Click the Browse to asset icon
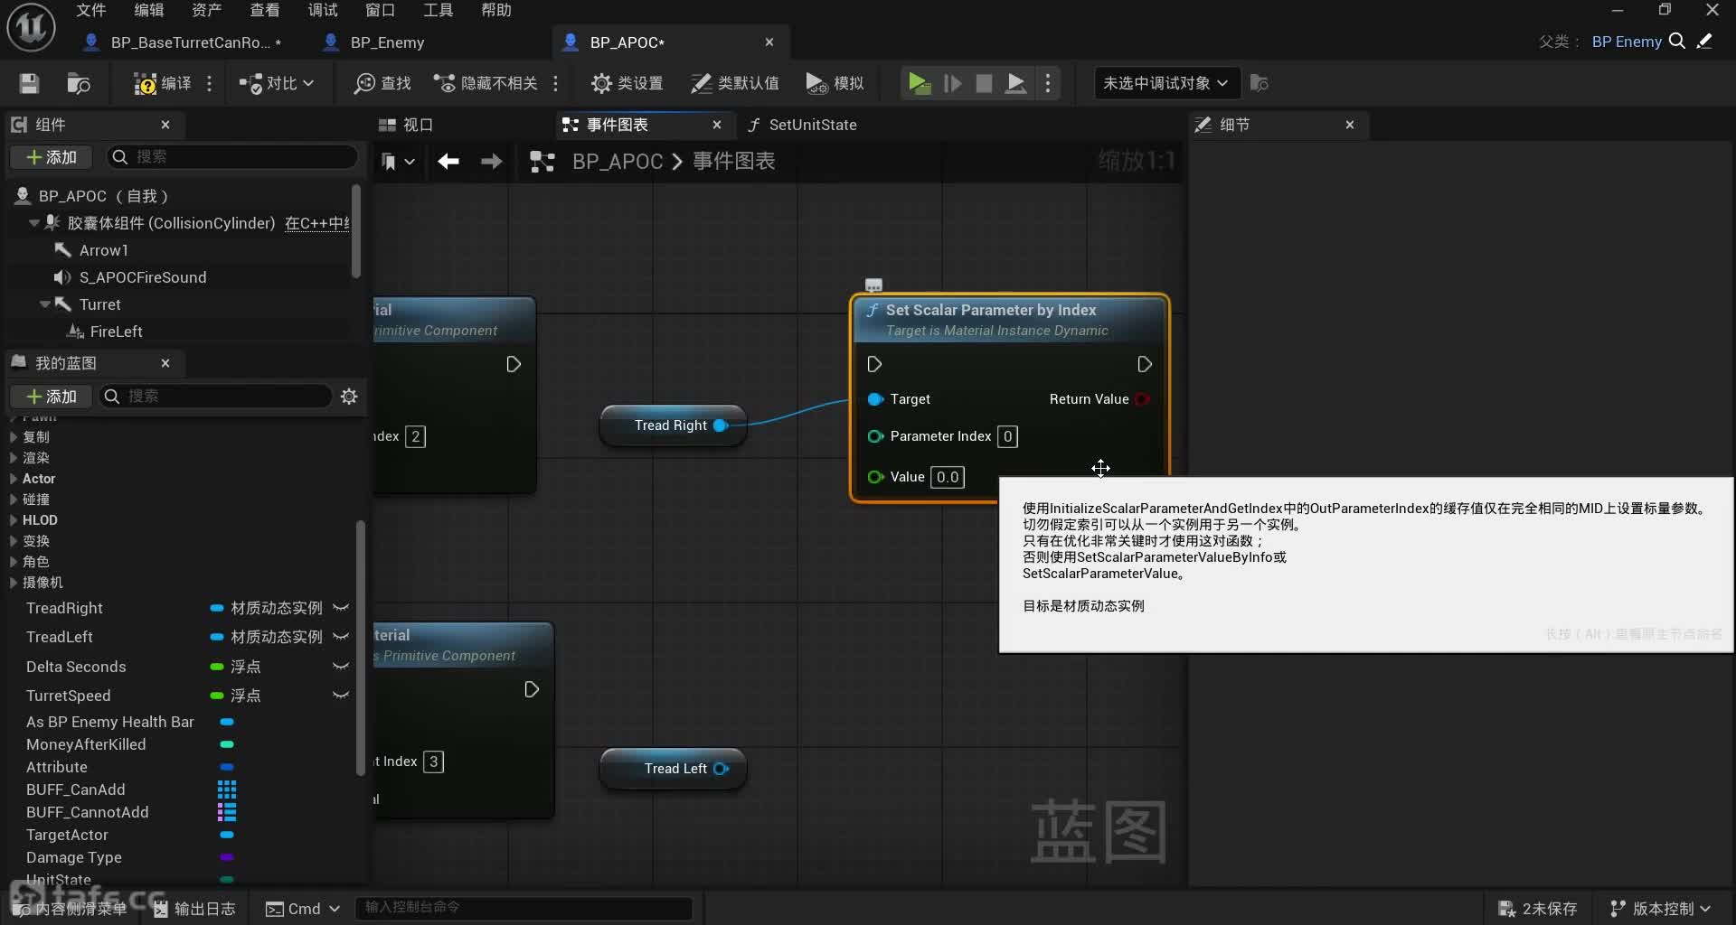This screenshot has width=1736, height=925. pyautogui.click(x=79, y=83)
